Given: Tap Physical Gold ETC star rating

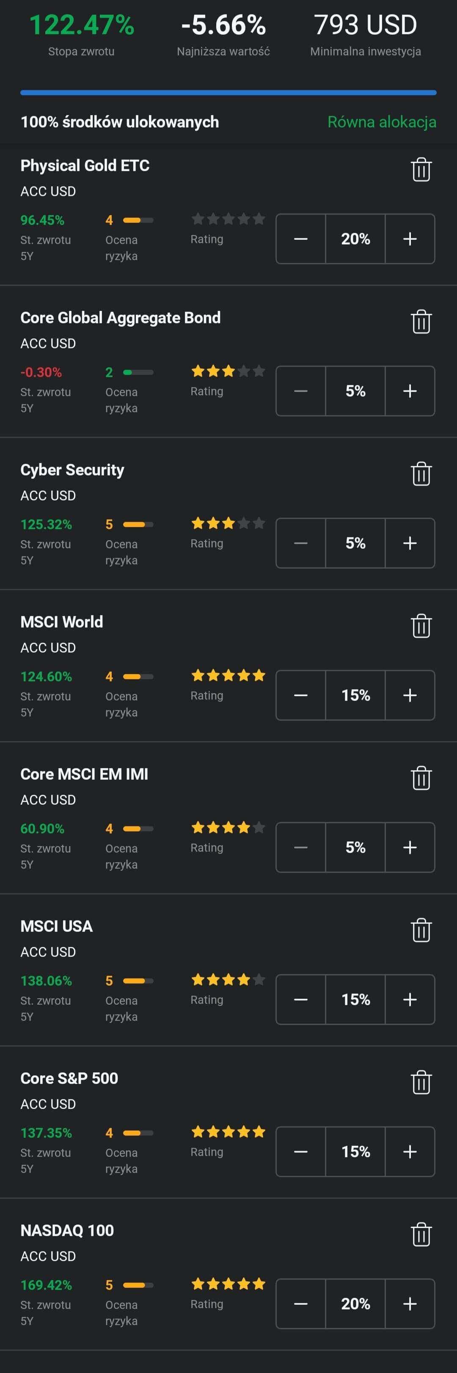Looking at the screenshot, I should [228, 219].
